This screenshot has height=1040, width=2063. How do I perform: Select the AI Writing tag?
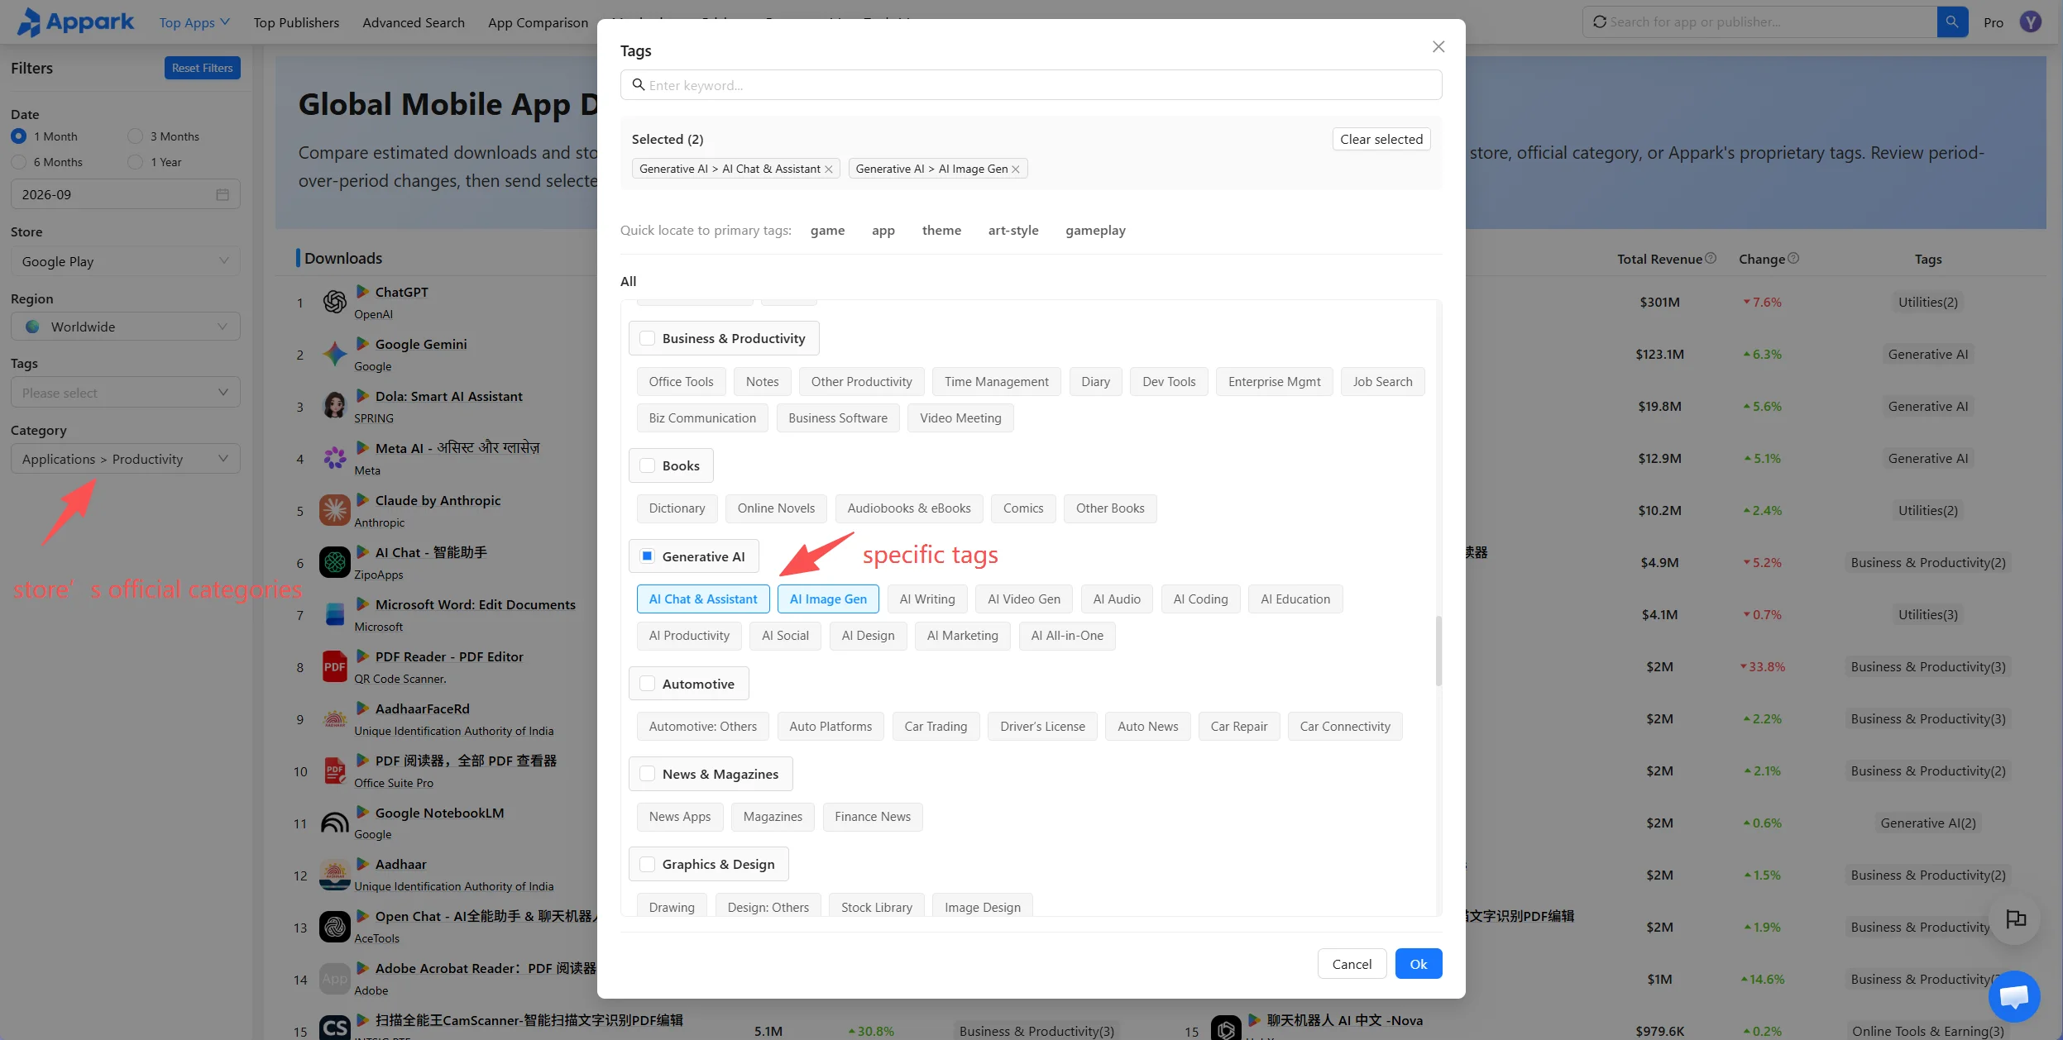point(927,599)
